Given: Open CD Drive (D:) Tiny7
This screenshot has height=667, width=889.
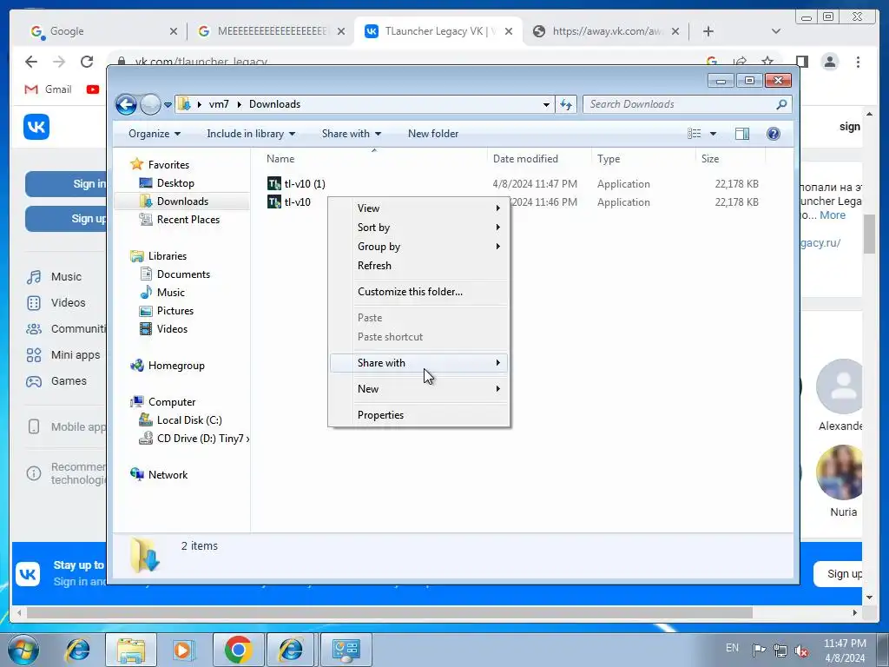Looking at the screenshot, I should [x=194, y=439].
